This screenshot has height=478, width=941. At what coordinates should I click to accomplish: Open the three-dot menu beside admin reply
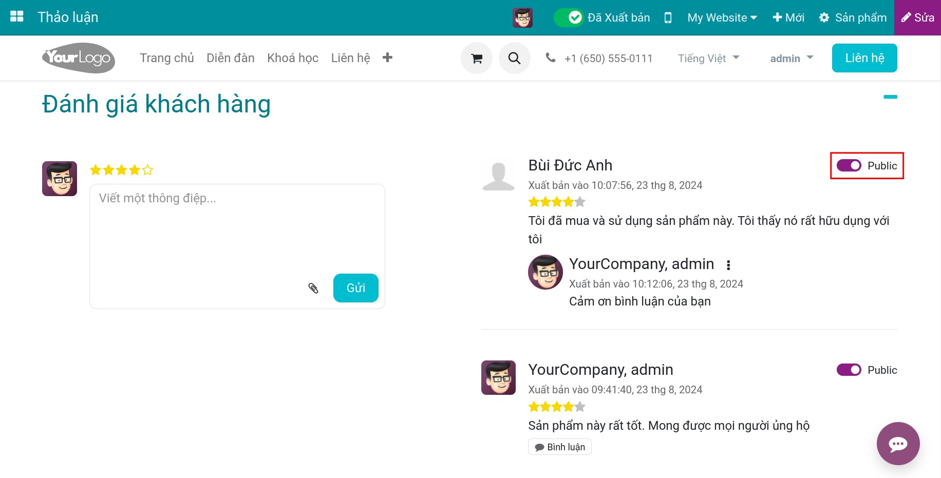pyautogui.click(x=728, y=265)
